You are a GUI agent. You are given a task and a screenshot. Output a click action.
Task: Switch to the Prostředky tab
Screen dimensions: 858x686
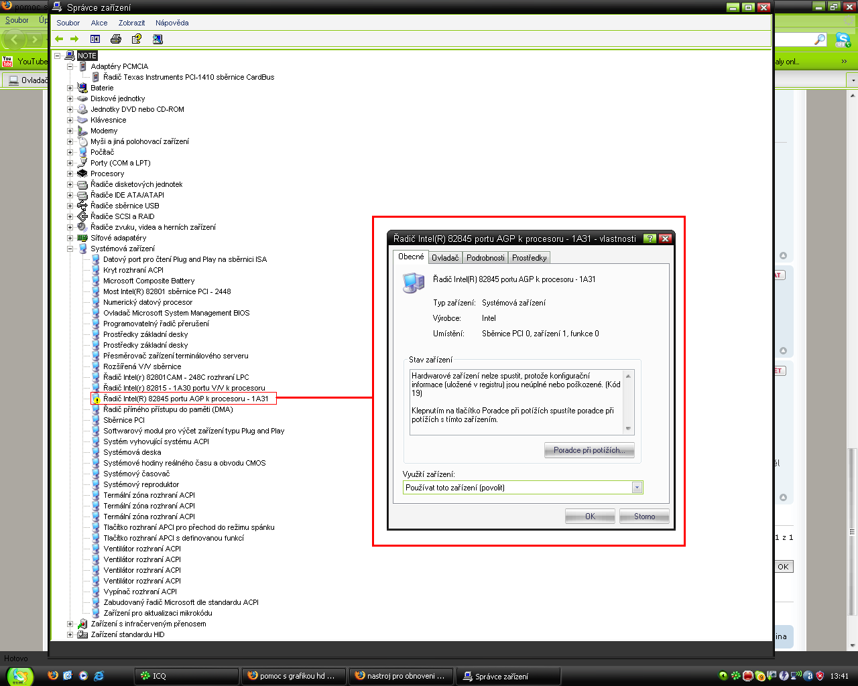[530, 258]
